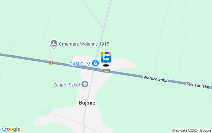Click the Bojmie village name
Image resolution: width=212 pixels, height=133 pixels.
[87, 103]
